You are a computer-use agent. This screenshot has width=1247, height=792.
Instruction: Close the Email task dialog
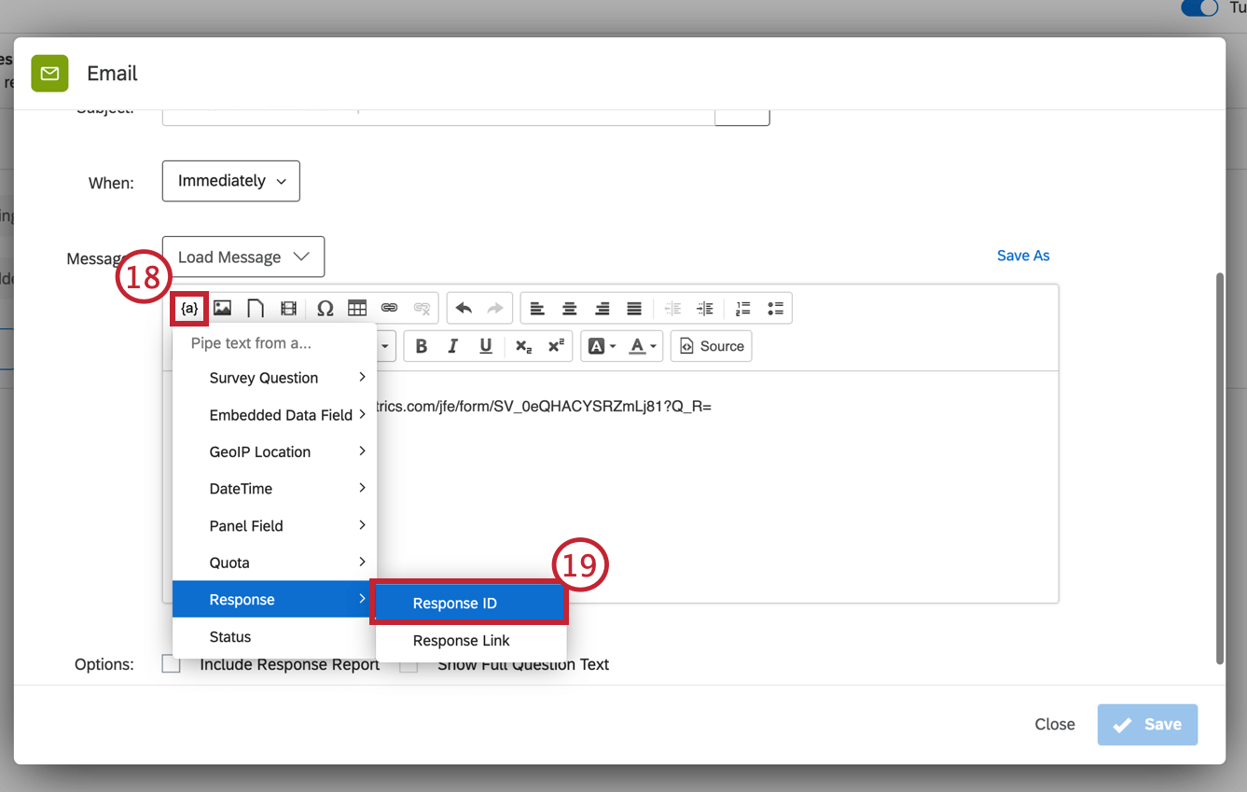1054,724
